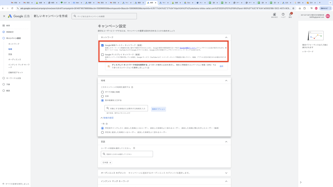Viewport: 333px width, 187px height.
Task: Open the ヘルプ help icon
Action: (283, 15)
